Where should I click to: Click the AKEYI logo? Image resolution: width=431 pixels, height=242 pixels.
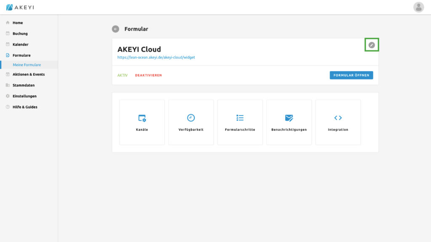20,7
